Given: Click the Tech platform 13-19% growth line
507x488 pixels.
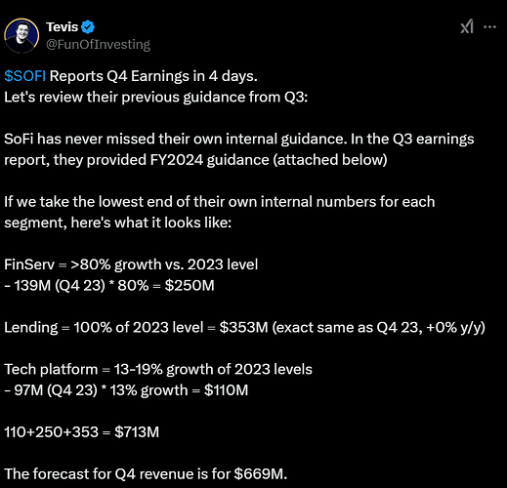Looking at the screenshot, I should (158, 369).
